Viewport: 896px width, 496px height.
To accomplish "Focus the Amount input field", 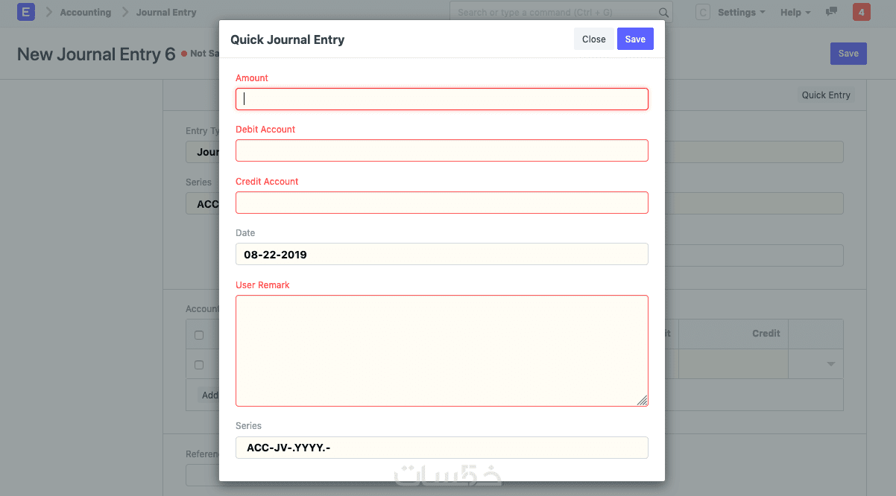I will click(x=442, y=99).
